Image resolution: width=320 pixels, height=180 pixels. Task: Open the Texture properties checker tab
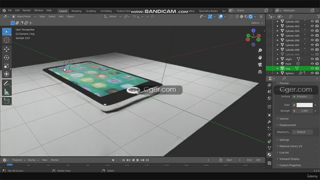tap(269, 163)
